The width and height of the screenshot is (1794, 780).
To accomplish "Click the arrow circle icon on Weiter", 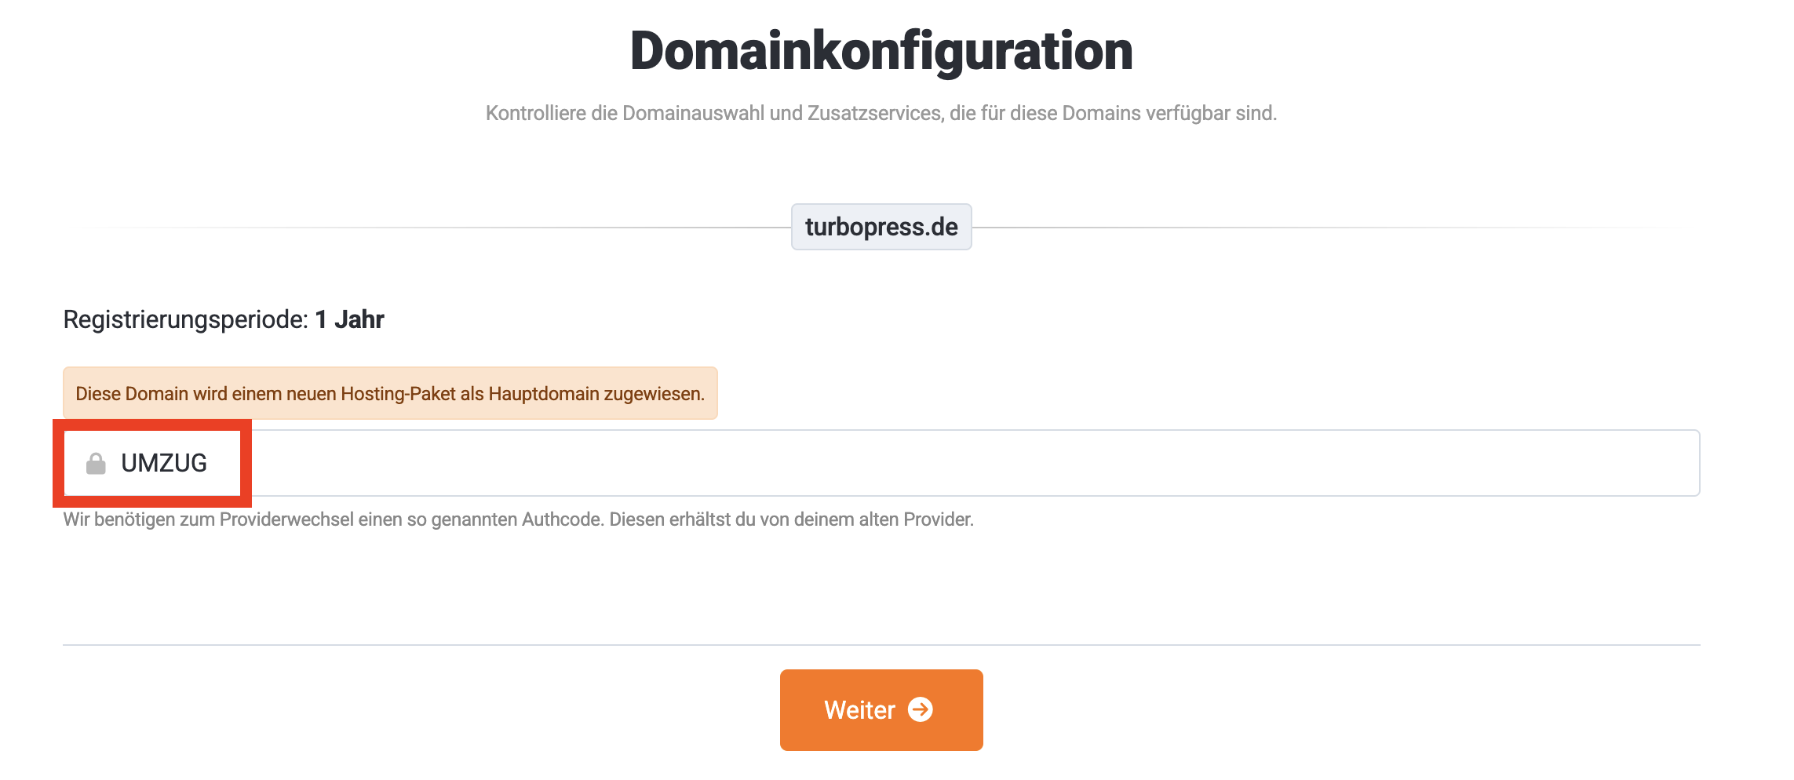I will pyautogui.click(x=921, y=709).
